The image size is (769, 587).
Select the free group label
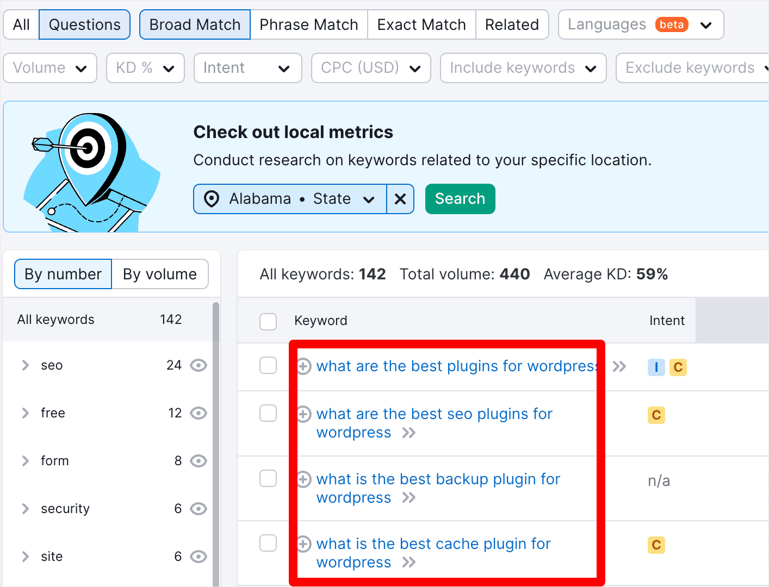coord(53,413)
